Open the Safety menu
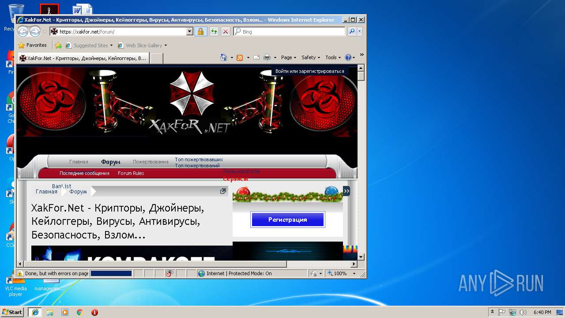 click(x=311, y=57)
